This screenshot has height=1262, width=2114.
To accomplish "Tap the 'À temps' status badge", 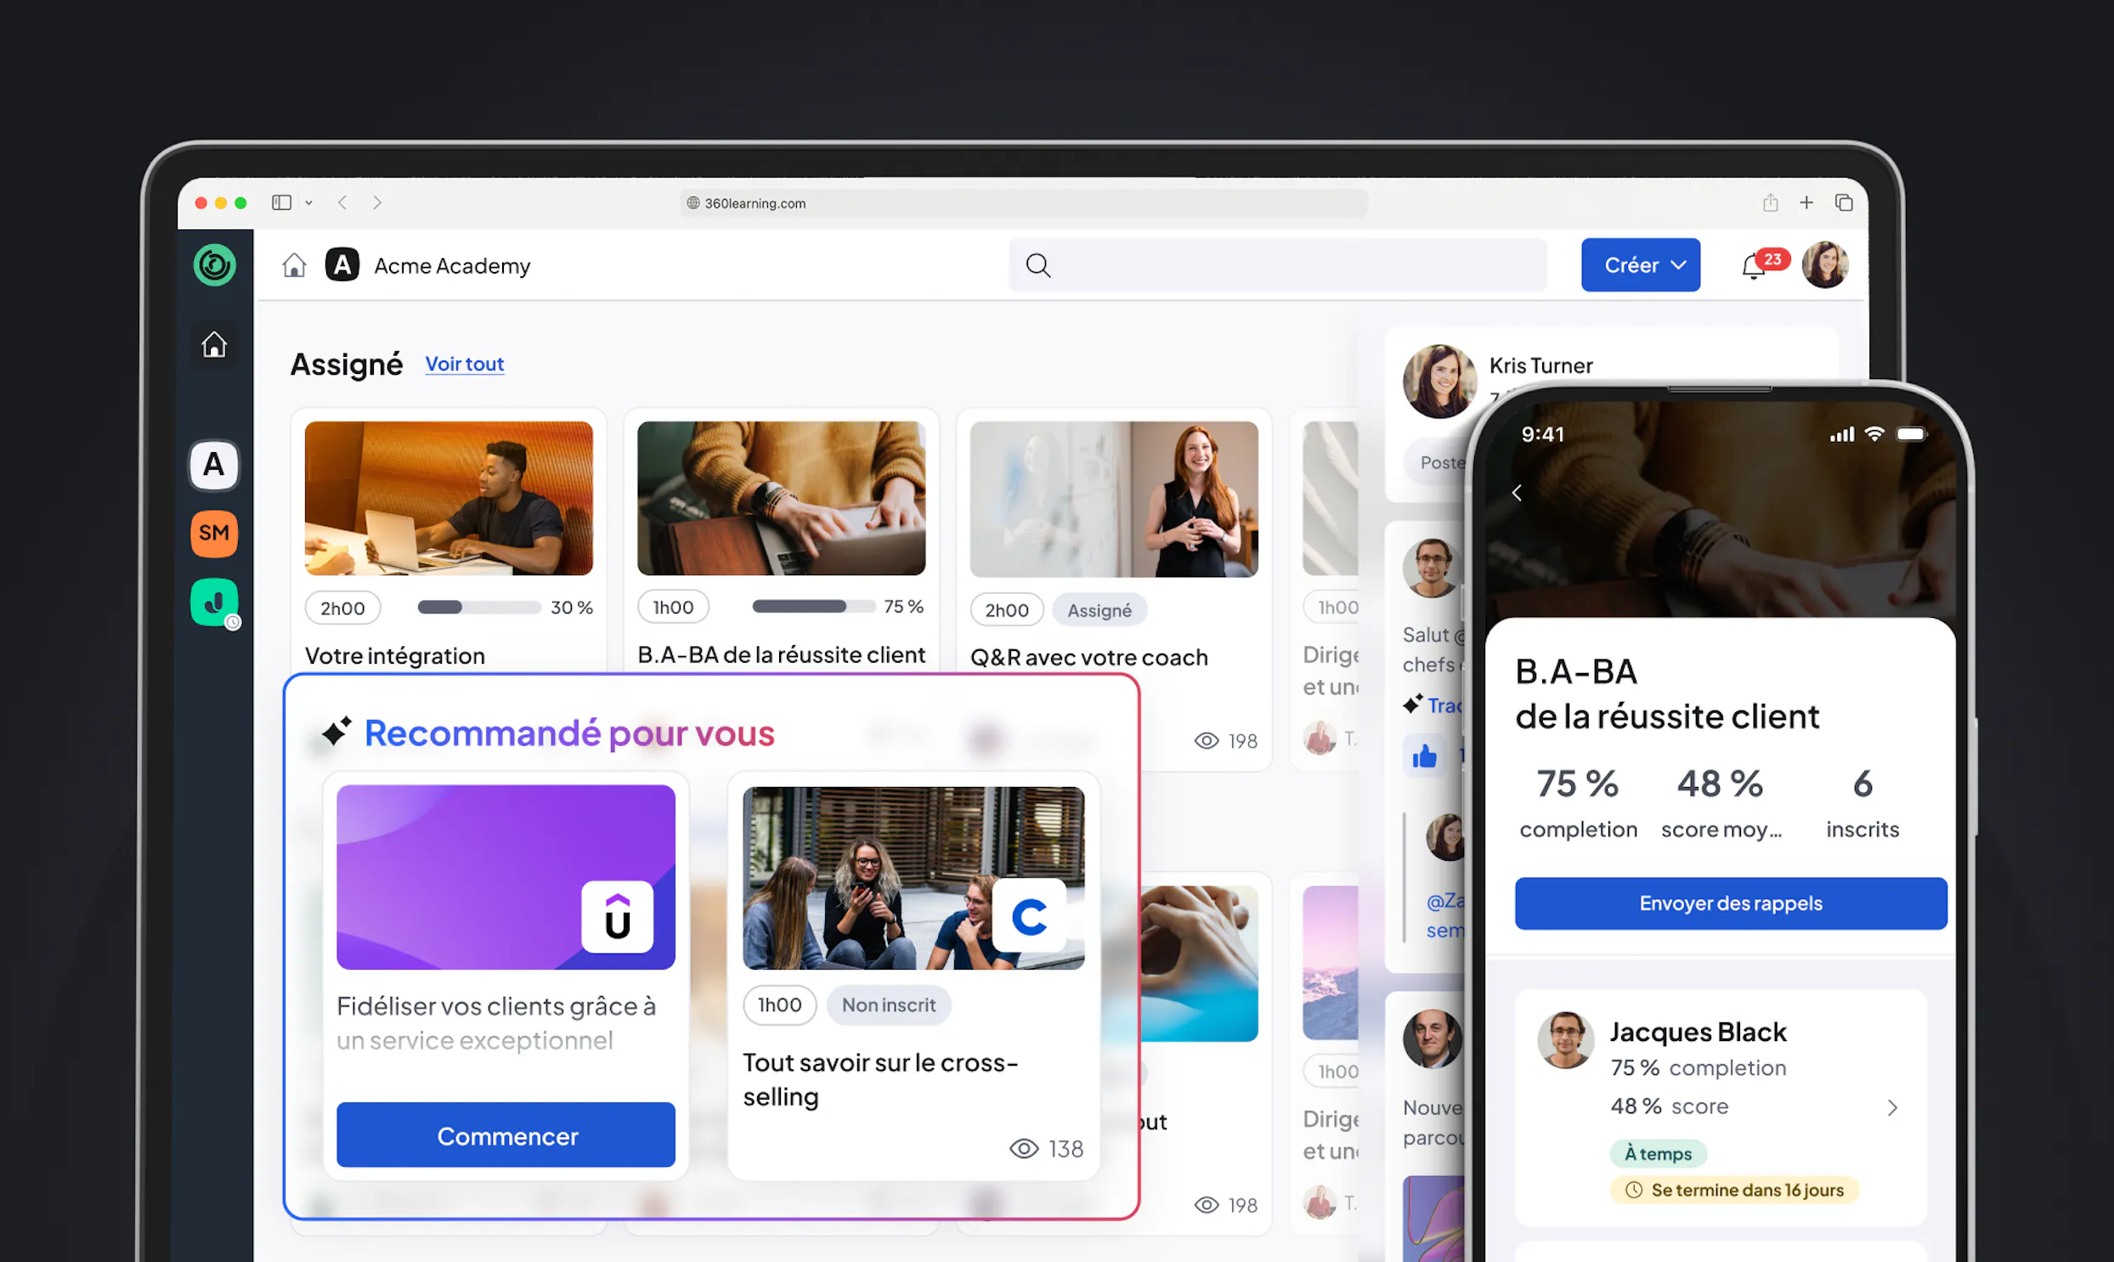I will pos(1659,1153).
